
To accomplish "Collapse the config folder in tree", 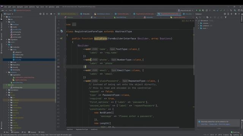I will tap(7, 22).
